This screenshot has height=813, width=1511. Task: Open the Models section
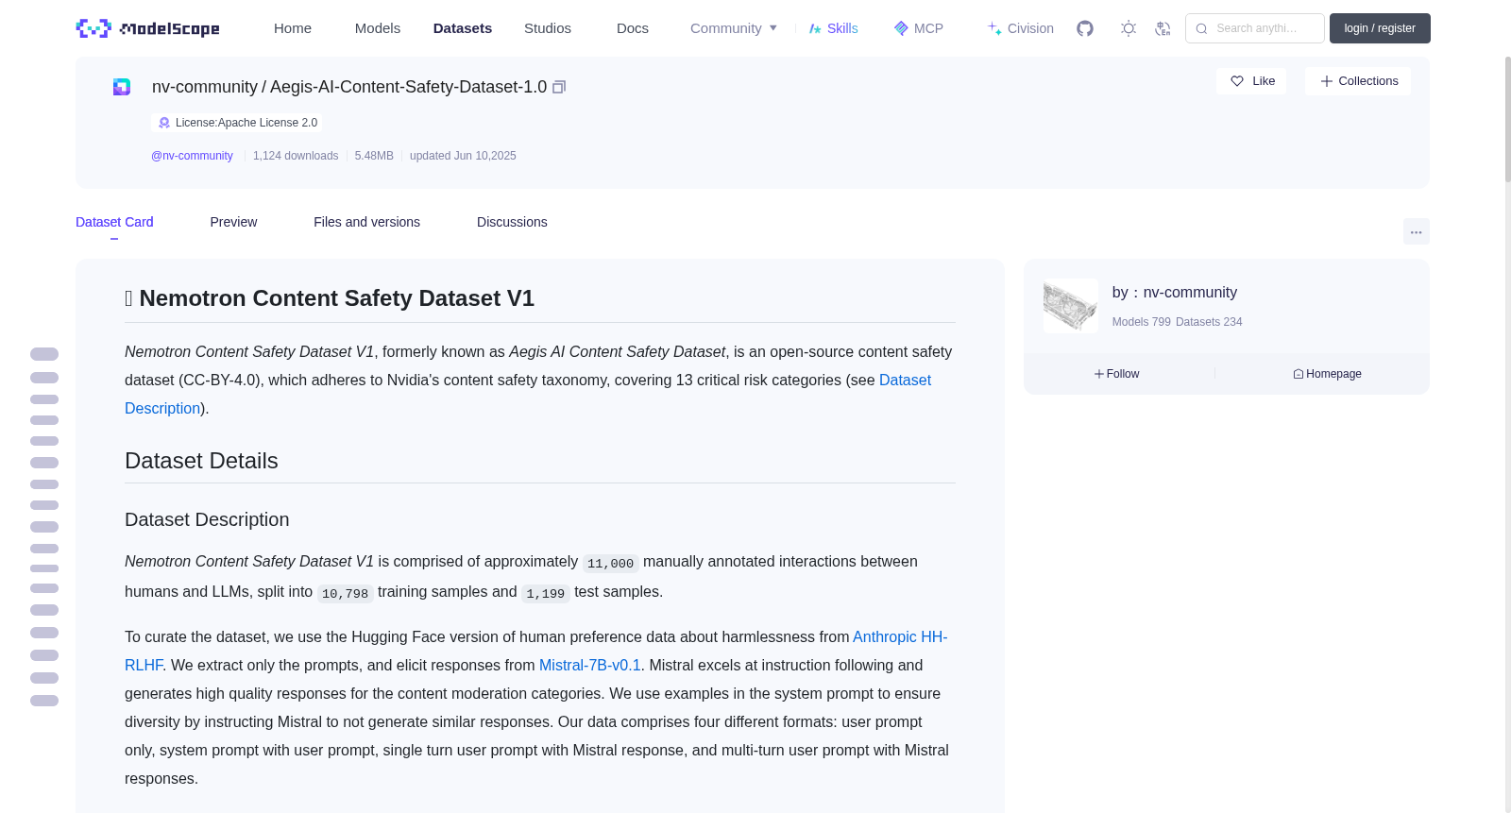tap(378, 28)
